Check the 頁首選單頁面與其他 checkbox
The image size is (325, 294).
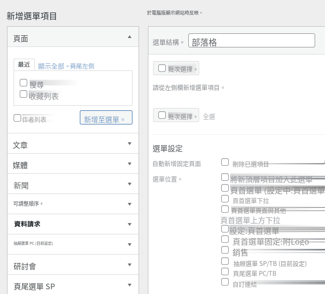[x=225, y=209]
